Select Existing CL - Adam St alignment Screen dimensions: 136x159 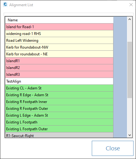pyautogui.click(x=59, y=88)
